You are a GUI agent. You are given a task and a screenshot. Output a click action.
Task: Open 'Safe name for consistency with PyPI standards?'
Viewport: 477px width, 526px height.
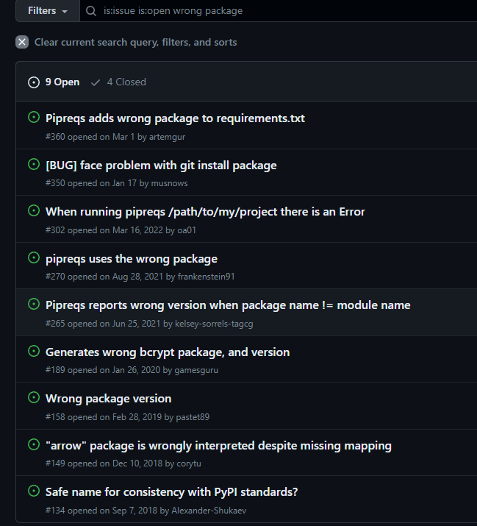point(171,491)
